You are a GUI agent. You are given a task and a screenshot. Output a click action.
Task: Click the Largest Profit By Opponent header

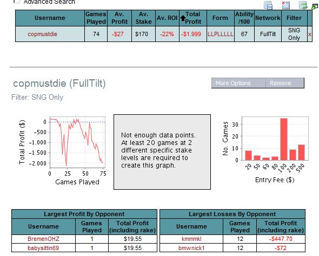[x=84, y=214]
